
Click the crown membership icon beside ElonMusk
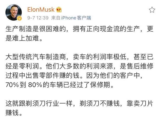pos(59,10)
